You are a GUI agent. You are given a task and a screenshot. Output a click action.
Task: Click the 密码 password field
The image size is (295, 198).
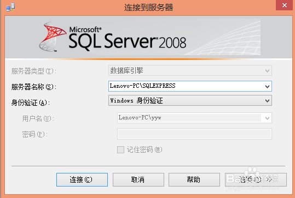(194, 134)
